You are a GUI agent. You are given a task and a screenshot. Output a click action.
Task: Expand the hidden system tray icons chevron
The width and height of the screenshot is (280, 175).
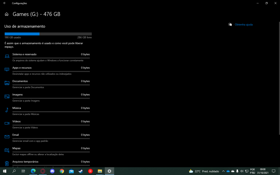point(223,171)
